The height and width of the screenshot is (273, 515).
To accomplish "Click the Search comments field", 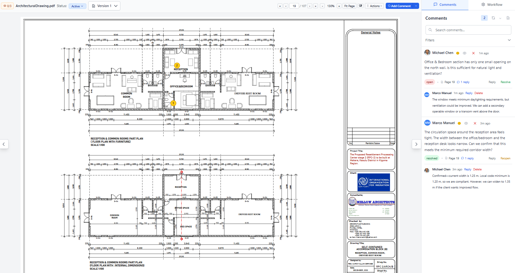I will [x=468, y=30].
